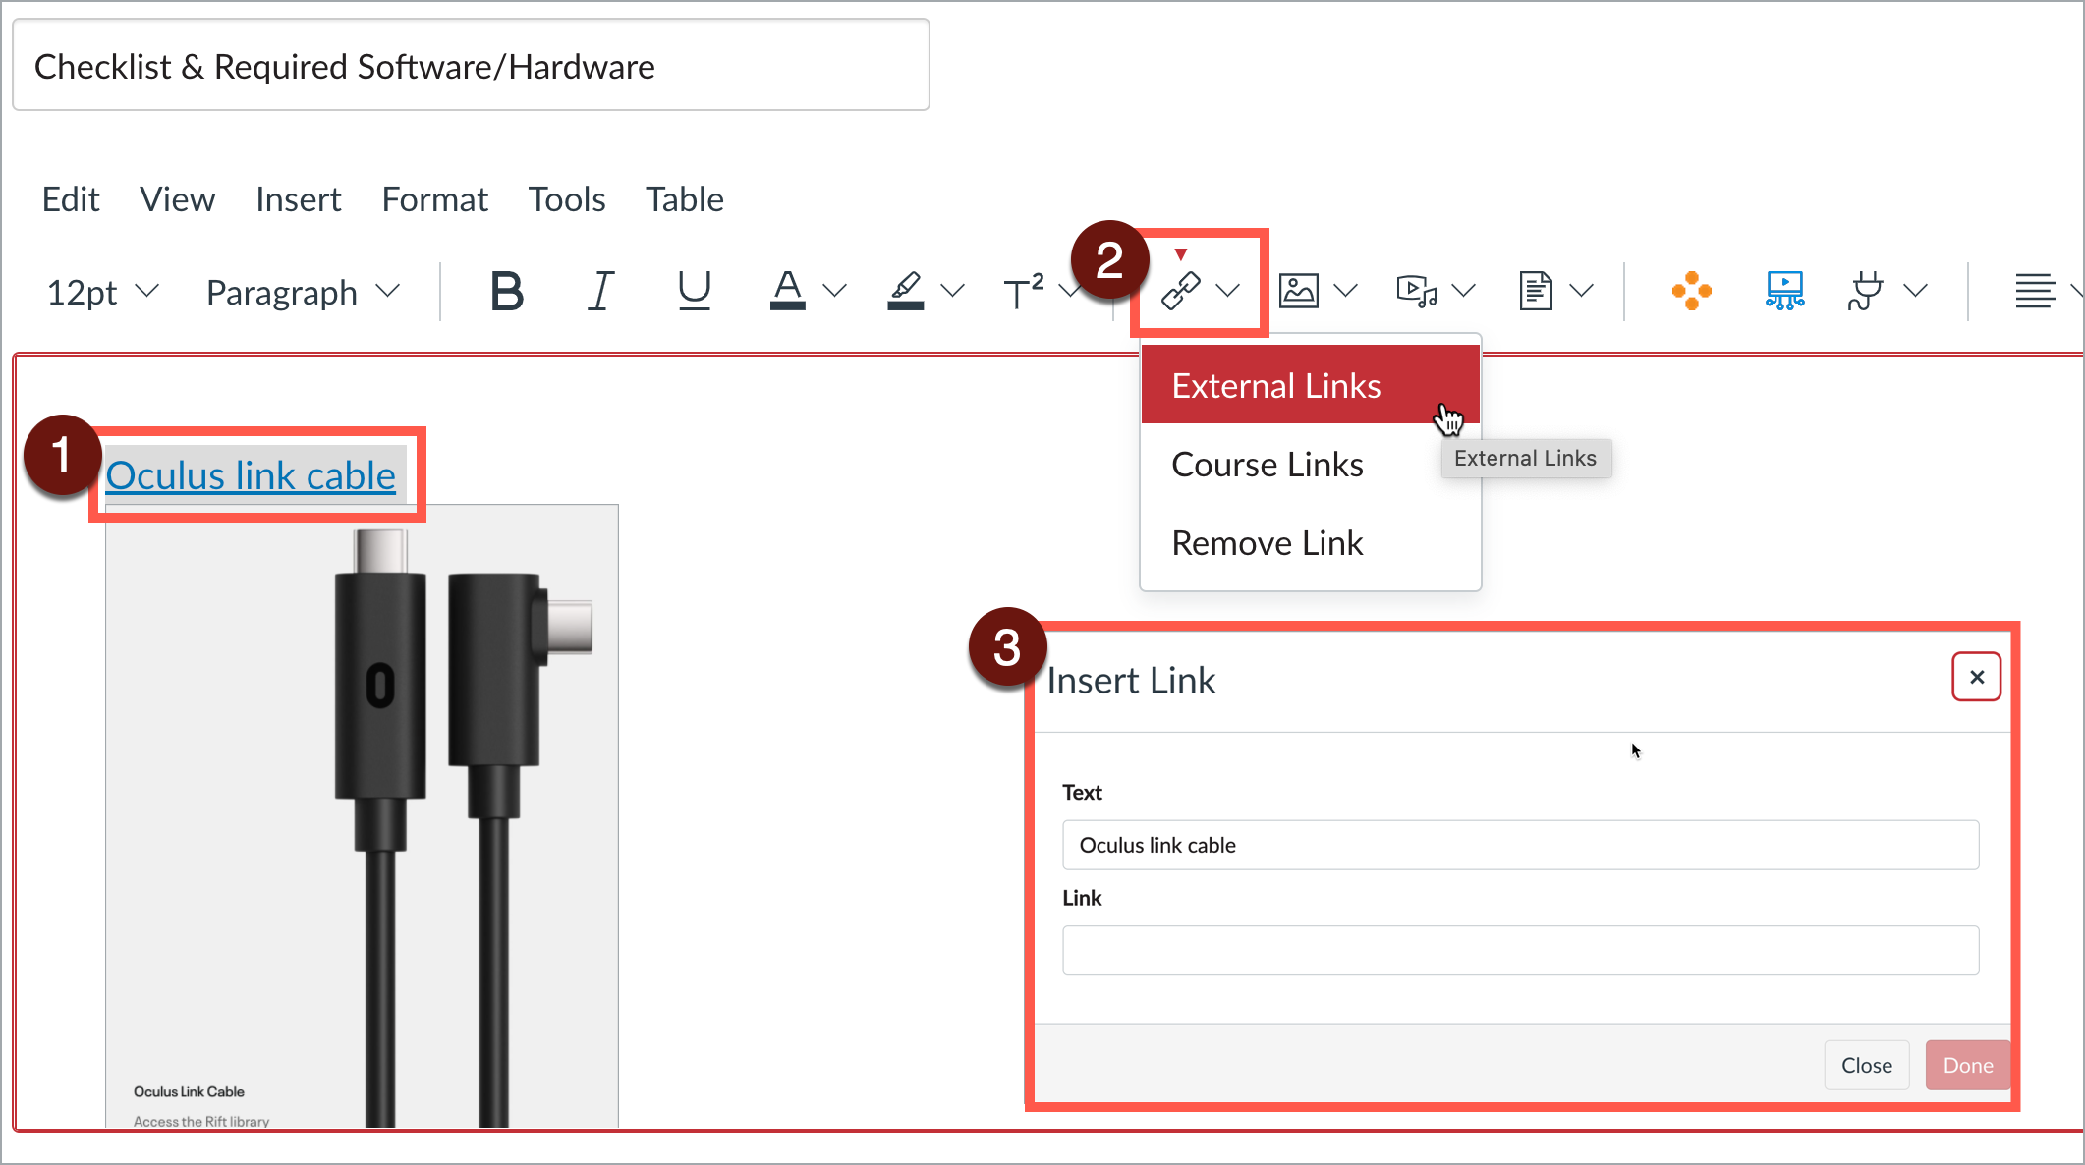Viewport: 2085px width, 1165px height.
Task: Select the blue Studio media icon
Action: (x=1784, y=290)
